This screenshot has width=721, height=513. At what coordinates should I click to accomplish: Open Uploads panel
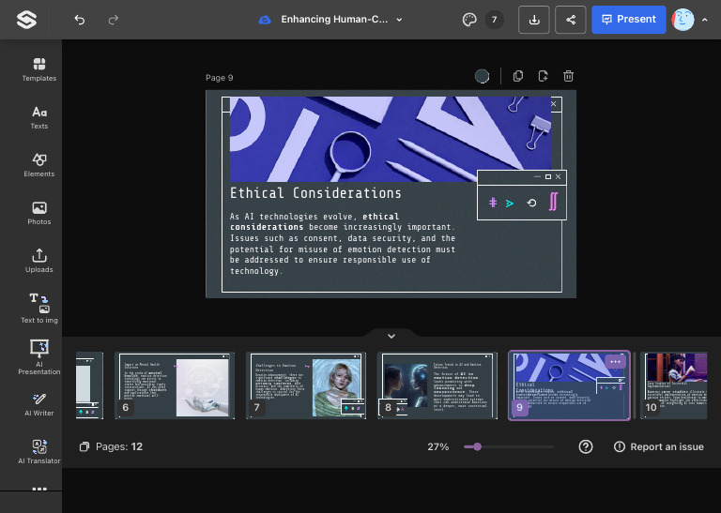[x=39, y=261]
